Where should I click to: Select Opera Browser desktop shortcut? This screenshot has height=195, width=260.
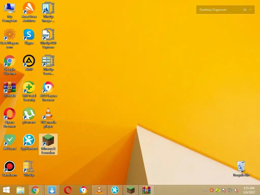[10, 118]
